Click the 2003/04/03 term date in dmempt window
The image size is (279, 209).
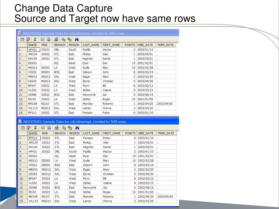pos(166,196)
